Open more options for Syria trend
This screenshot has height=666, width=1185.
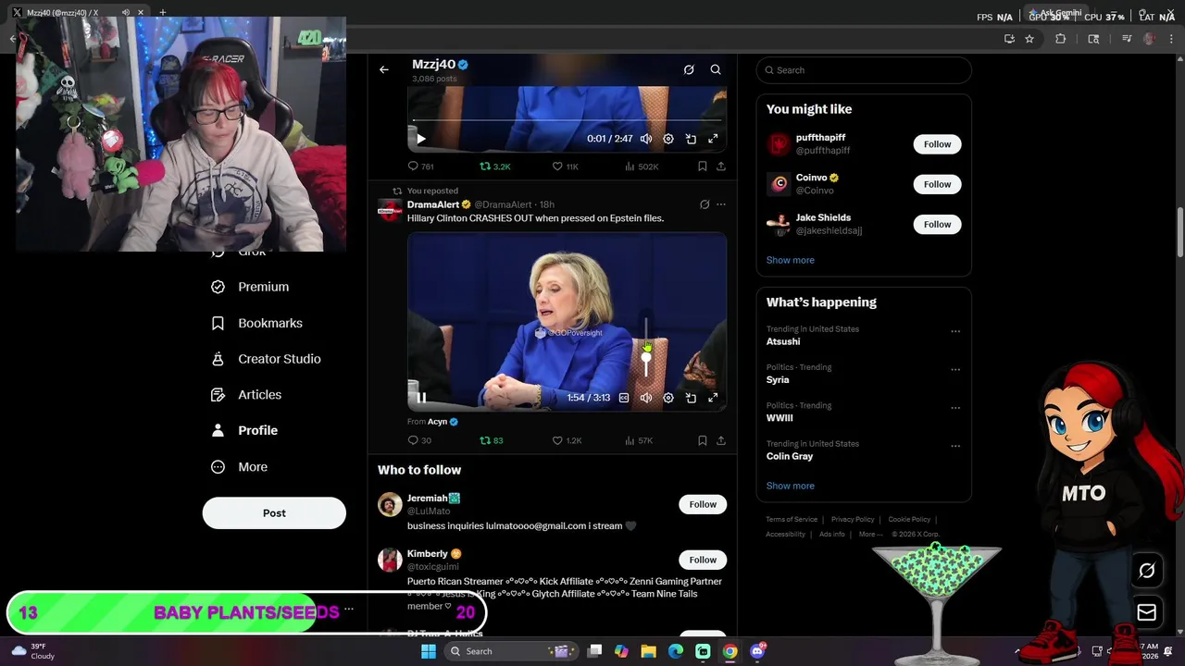pyautogui.click(x=955, y=369)
